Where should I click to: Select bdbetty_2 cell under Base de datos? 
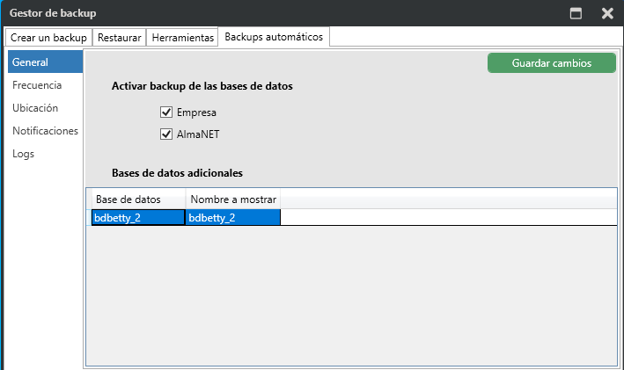138,218
